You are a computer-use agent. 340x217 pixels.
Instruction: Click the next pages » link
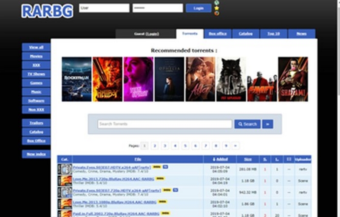[x=235, y=146]
